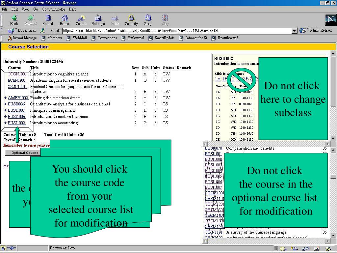Click down arrow of subclass frame scrollbar
Screen dimensions: 337x253
click(333, 138)
